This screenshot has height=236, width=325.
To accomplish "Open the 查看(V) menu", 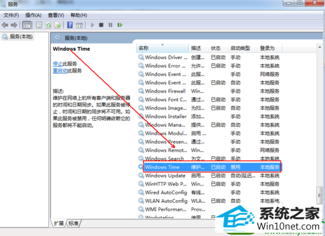I will tap(56, 15).
